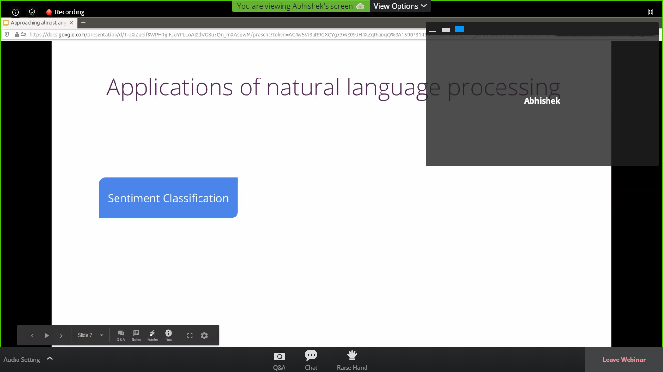Open the Zoom Chat panel
This screenshot has height=372, width=663.
click(311, 360)
